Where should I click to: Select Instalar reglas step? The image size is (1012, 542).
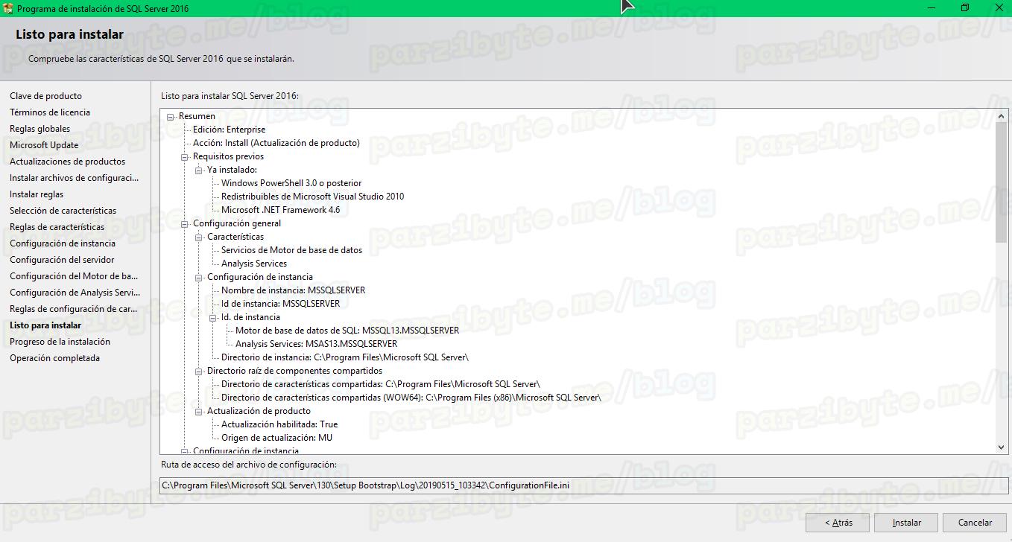pyautogui.click(x=37, y=194)
